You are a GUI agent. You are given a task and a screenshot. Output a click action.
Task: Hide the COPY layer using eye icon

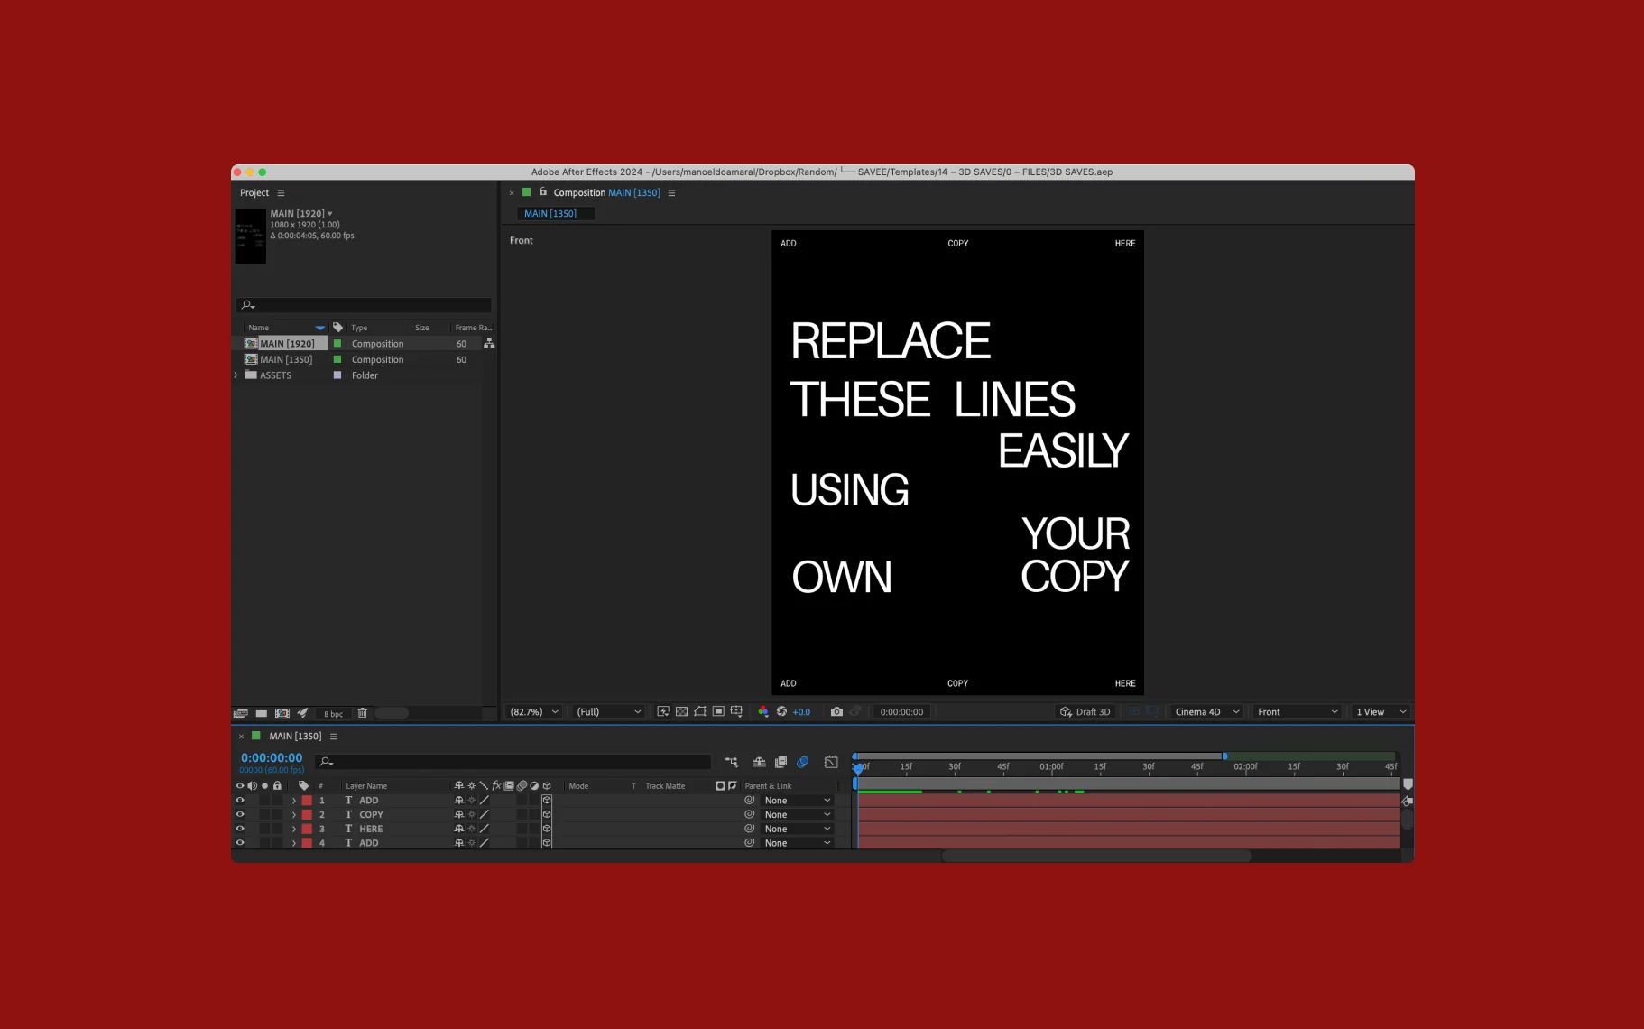click(x=240, y=814)
